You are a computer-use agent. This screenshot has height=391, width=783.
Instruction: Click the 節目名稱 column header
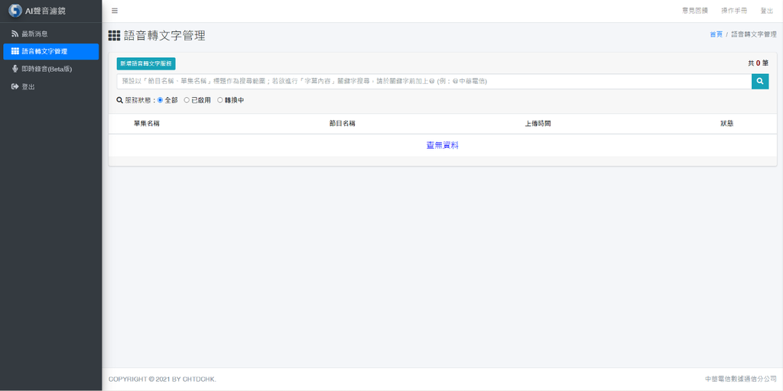342,124
